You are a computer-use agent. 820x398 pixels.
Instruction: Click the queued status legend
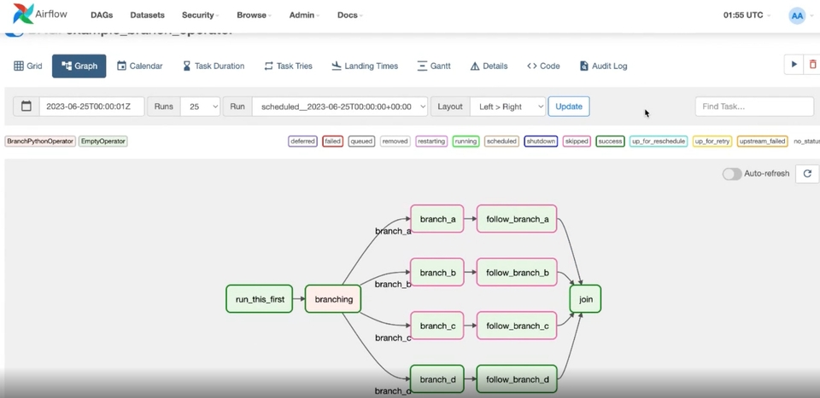tap(361, 141)
